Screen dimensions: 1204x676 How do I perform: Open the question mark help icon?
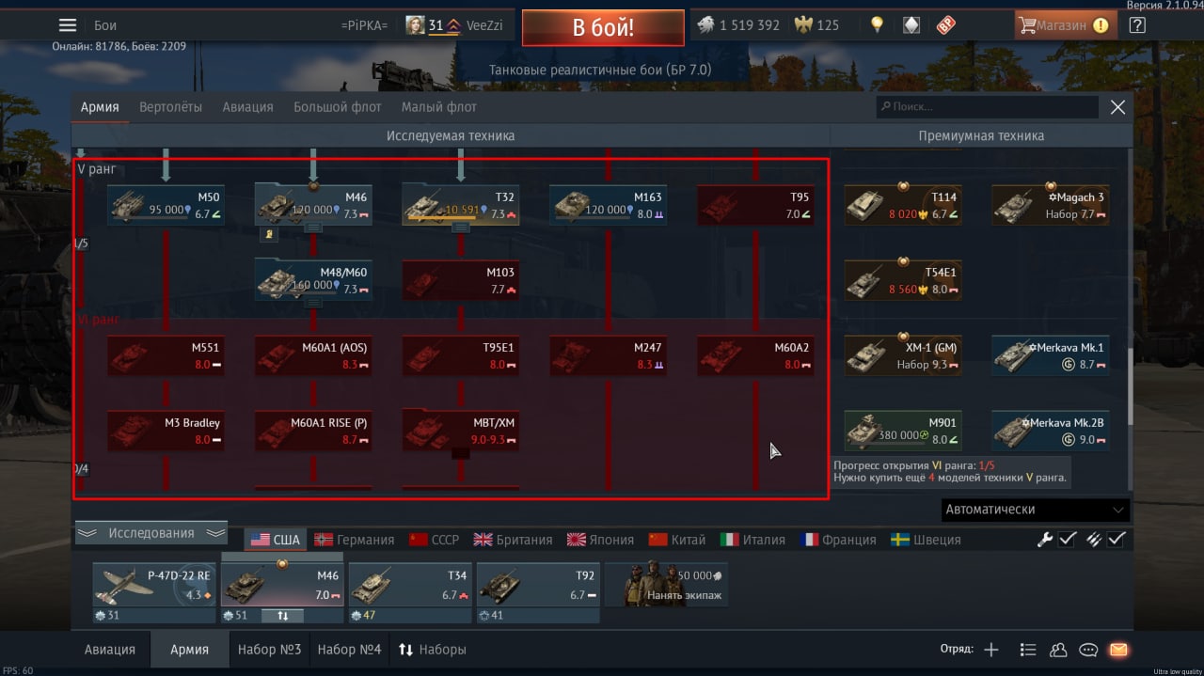pyautogui.click(x=1137, y=25)
